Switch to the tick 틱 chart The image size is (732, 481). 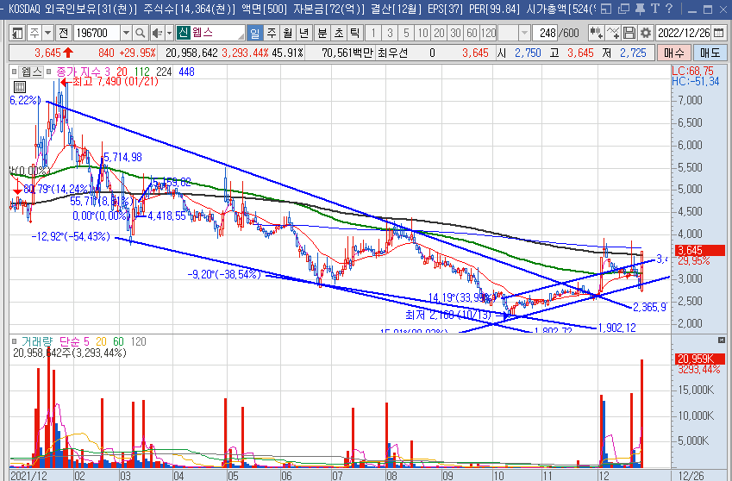tap(355, 33)
